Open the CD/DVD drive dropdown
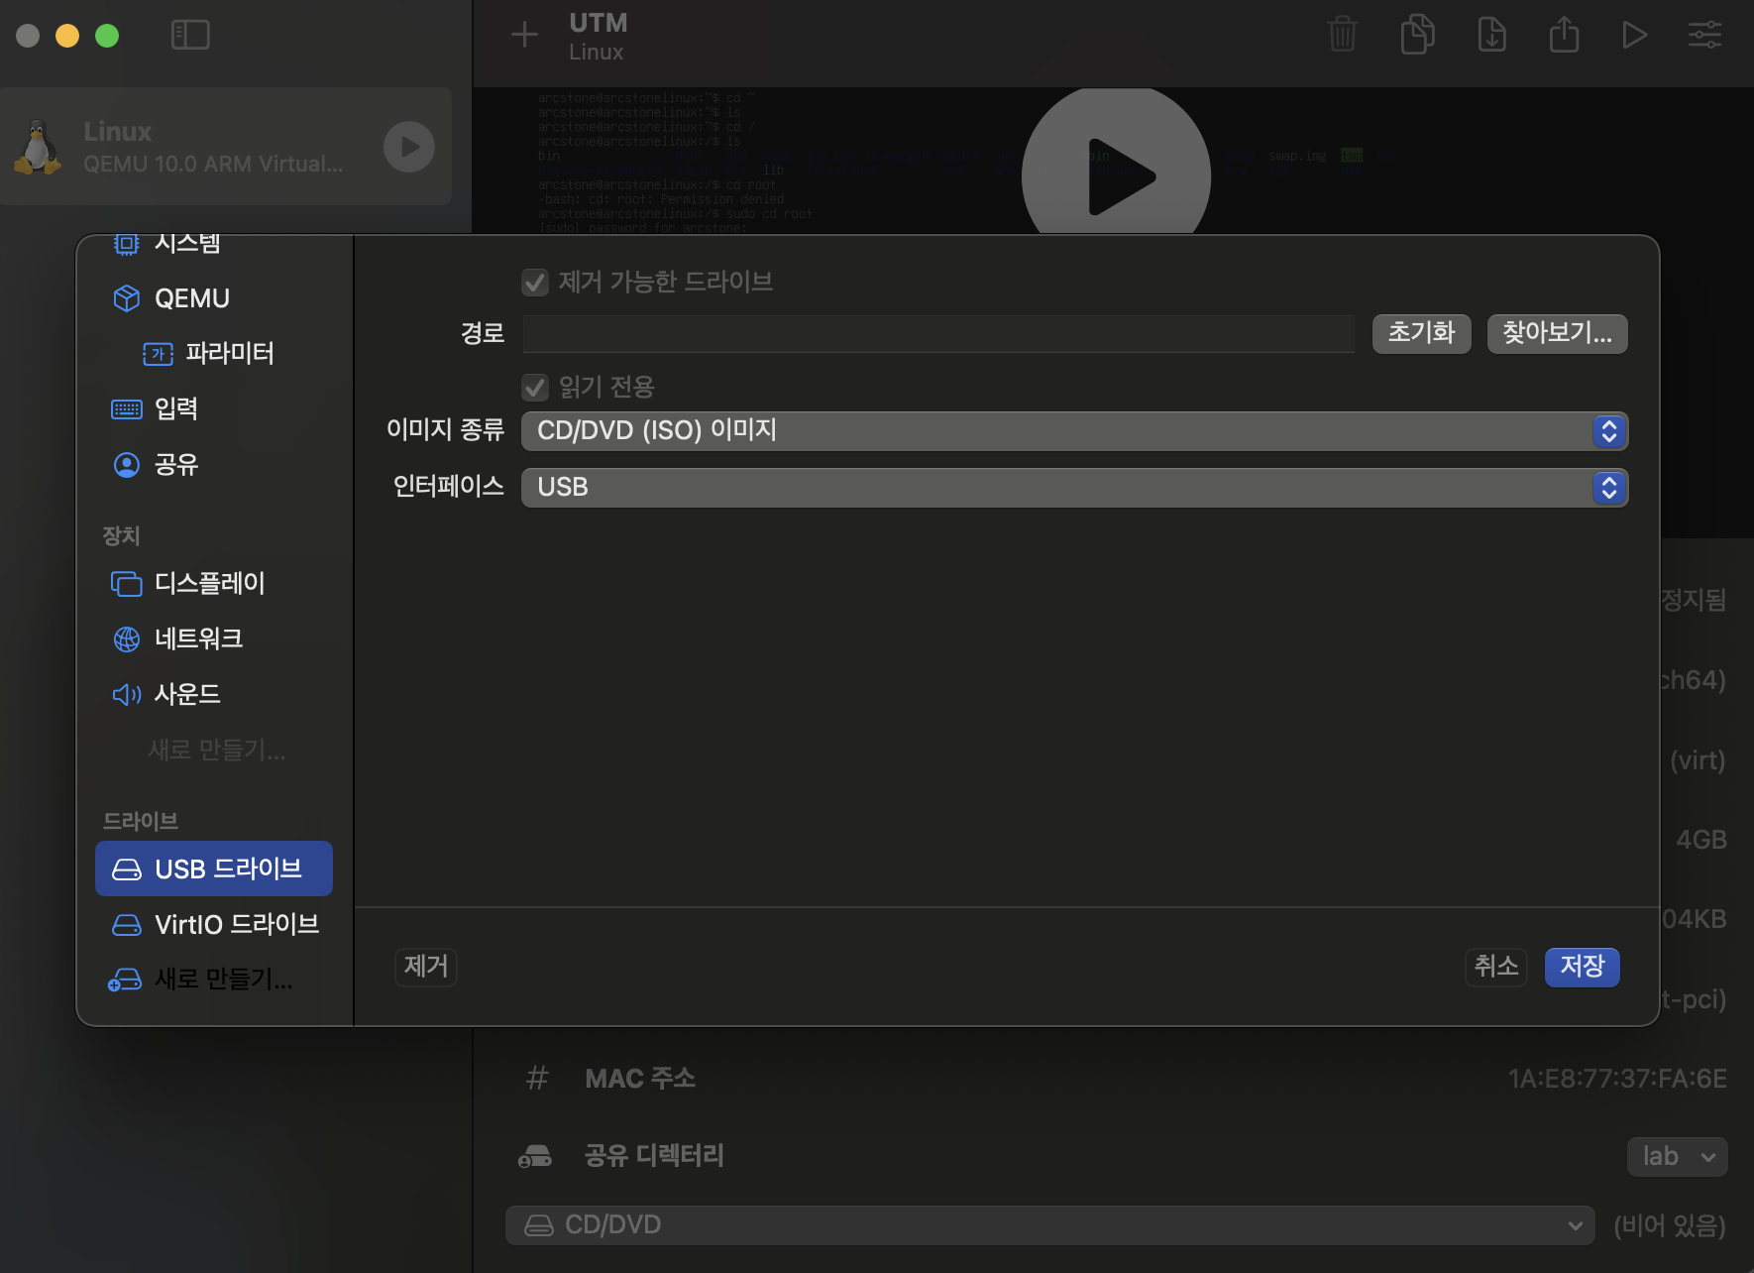1754x1273 pixels. [x=1050, y=1225]
